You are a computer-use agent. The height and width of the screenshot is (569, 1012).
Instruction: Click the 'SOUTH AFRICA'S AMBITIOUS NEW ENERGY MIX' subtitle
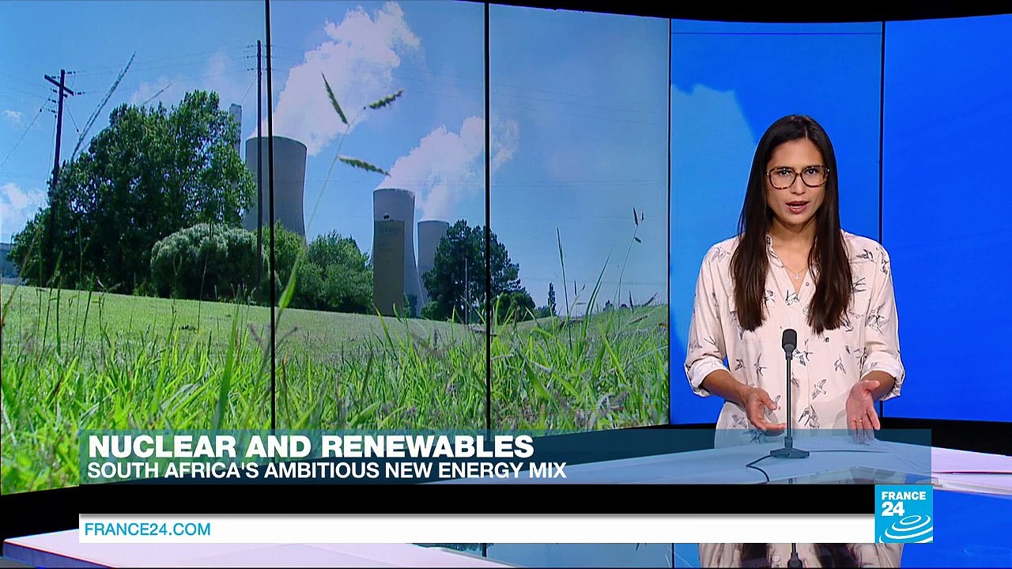pyautogui.click(x=327, y=470)
